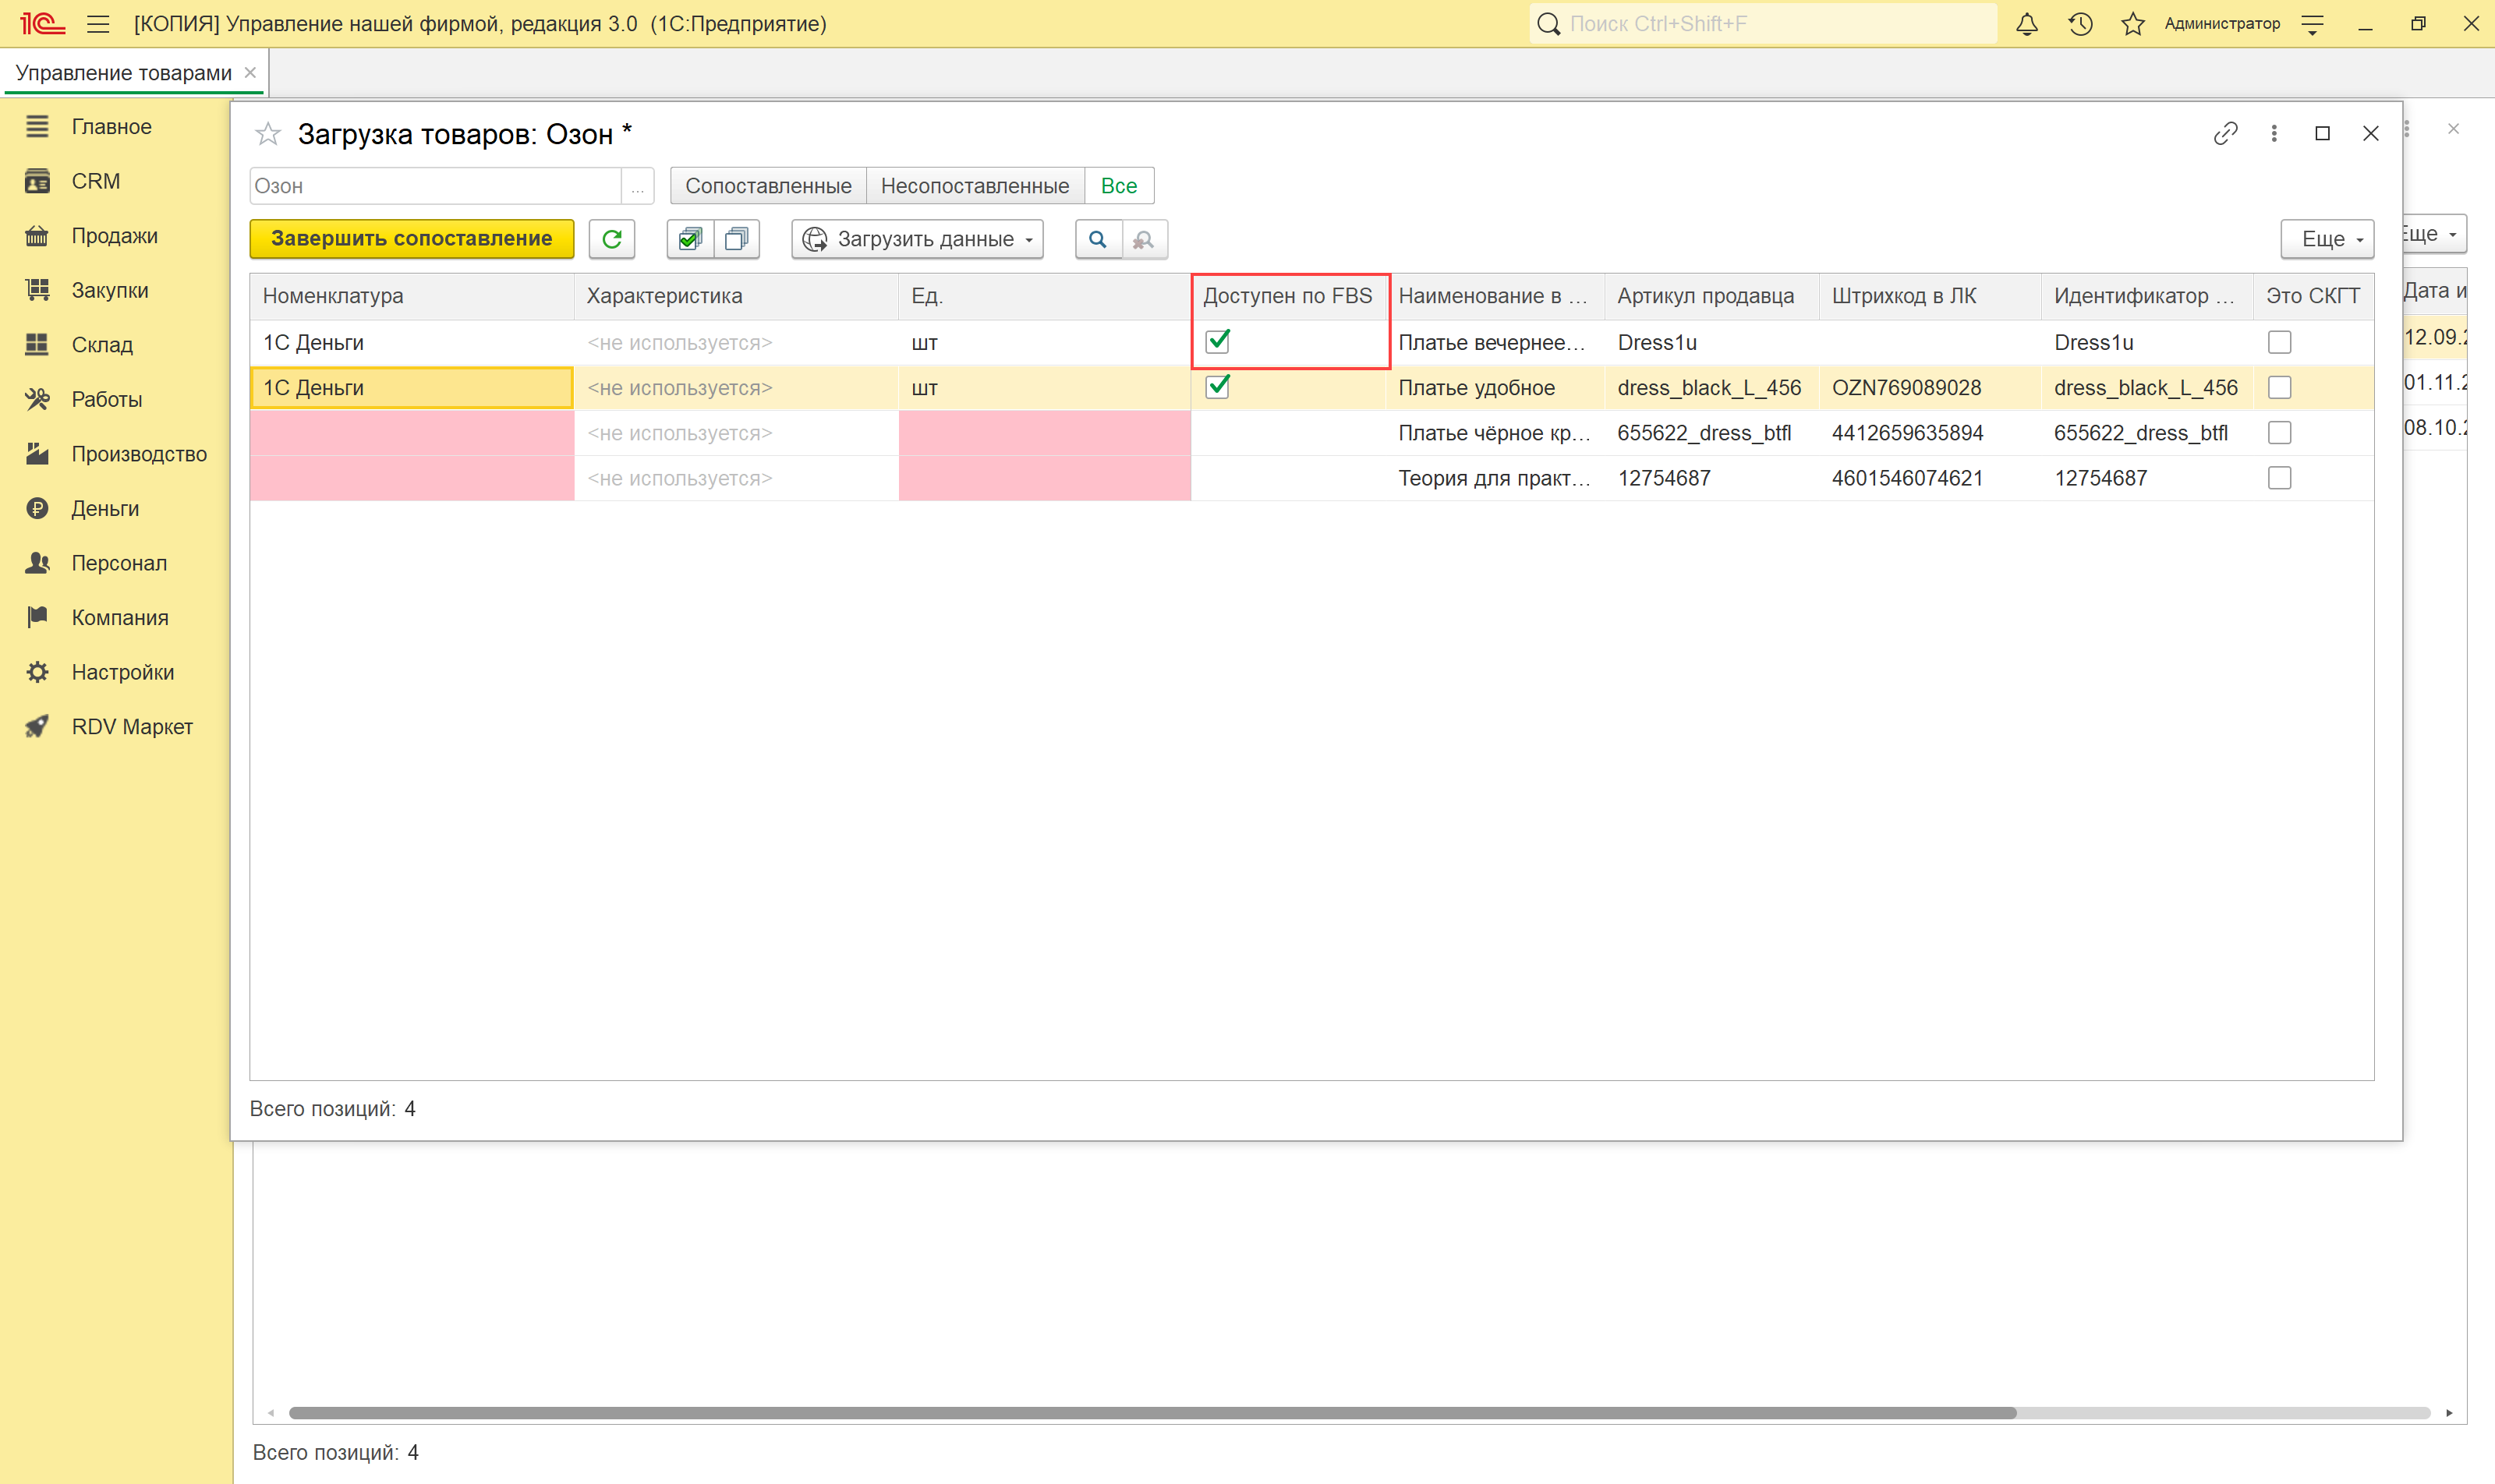Click the magnifier search icon
The image size is (2495, 1484).
point(1098,239)
